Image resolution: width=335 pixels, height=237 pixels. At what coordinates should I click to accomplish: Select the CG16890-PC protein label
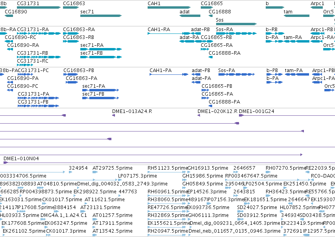pos(22,86)
